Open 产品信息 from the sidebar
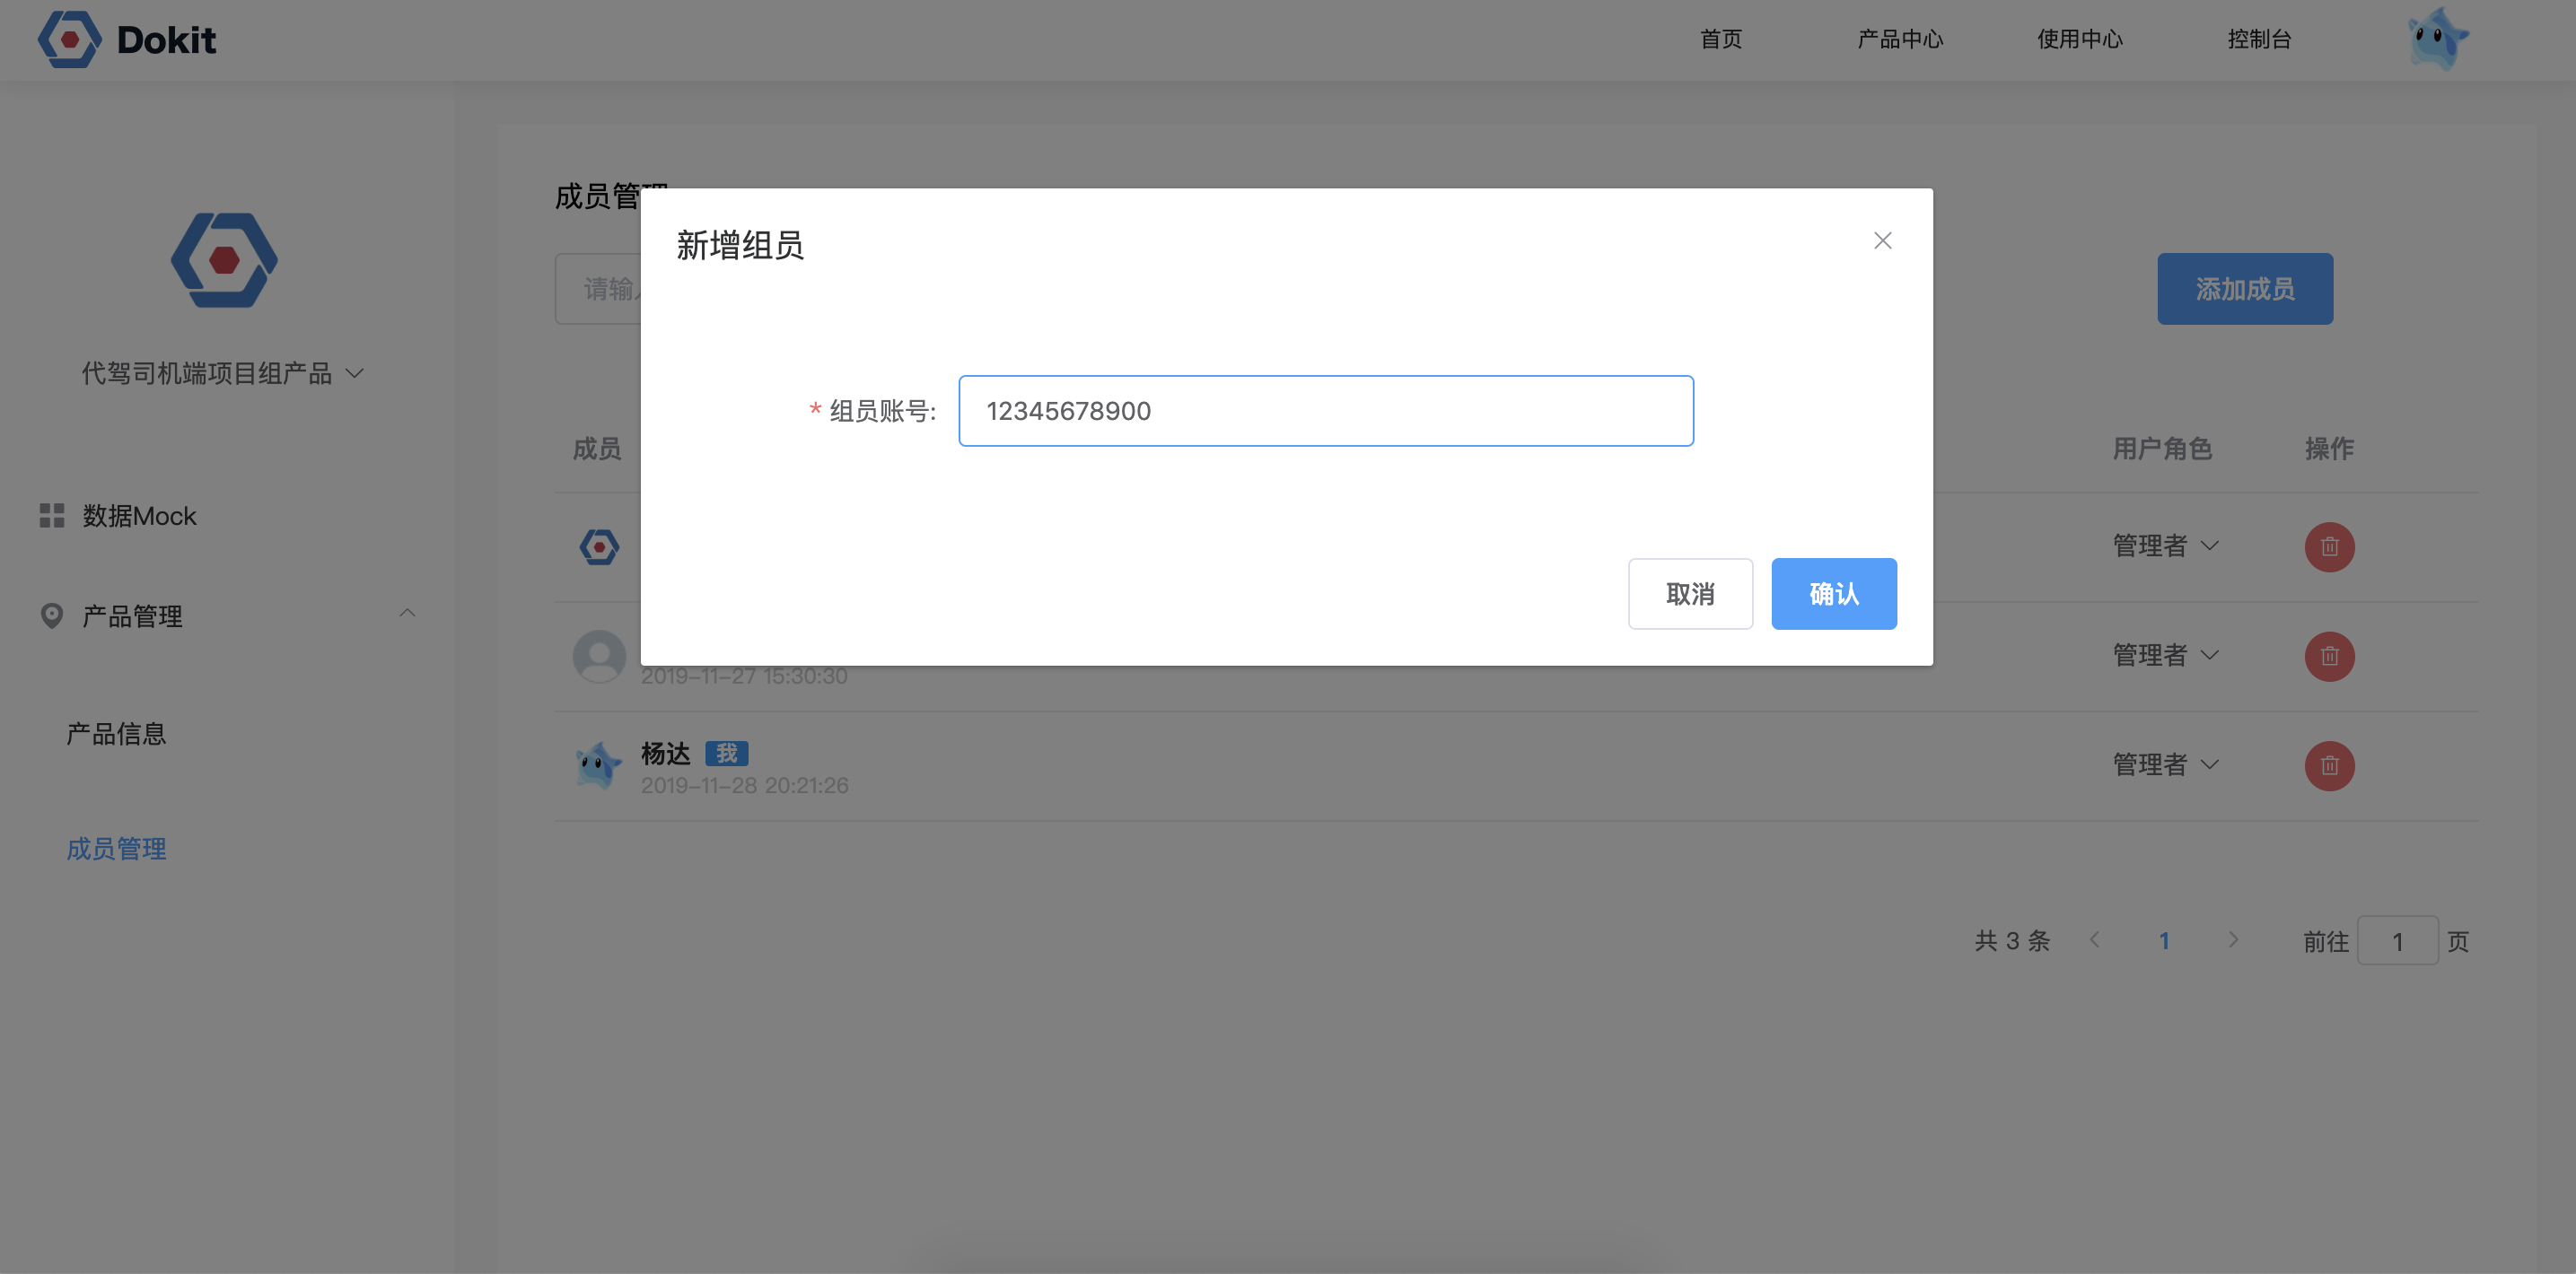2576x1274 pixels. (115, 733)
